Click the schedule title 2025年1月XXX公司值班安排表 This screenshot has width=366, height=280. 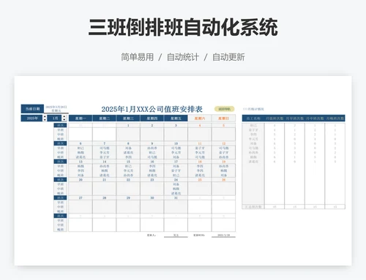[152, 109]
